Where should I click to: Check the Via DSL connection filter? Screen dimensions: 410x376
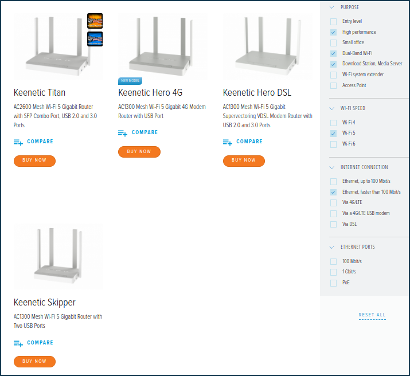[333, 224]
